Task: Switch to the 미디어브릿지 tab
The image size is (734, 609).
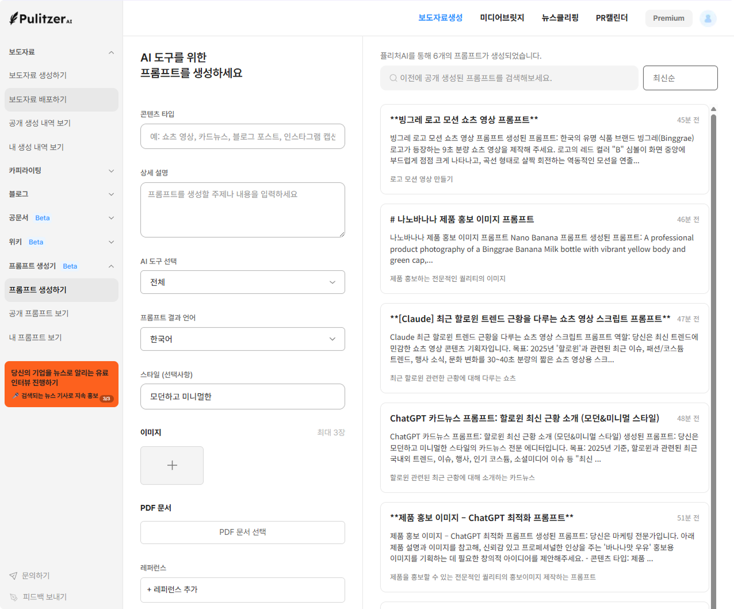Action: (502, 18)
